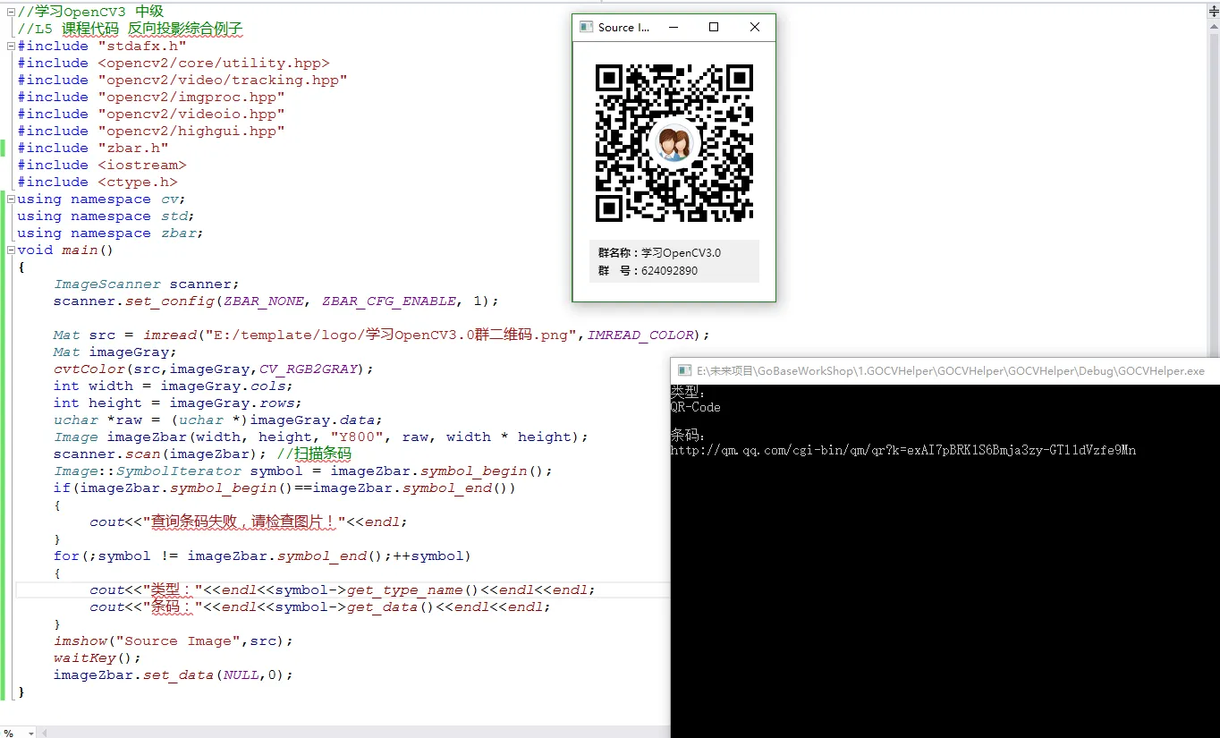Collapse the #include directives block

tap(11, 46)
